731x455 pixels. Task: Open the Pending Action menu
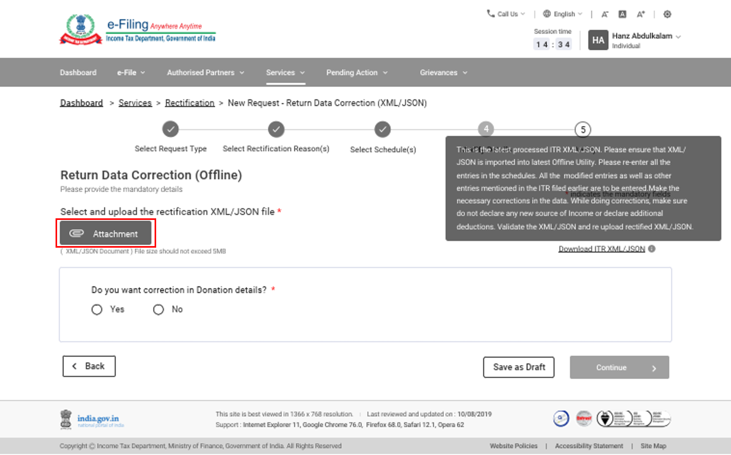pyautogui.click(x=356, y=73)
